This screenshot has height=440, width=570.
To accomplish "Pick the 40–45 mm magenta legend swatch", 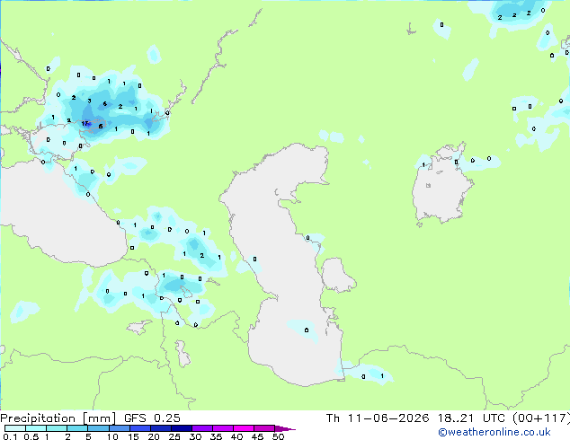I will 244,428.
